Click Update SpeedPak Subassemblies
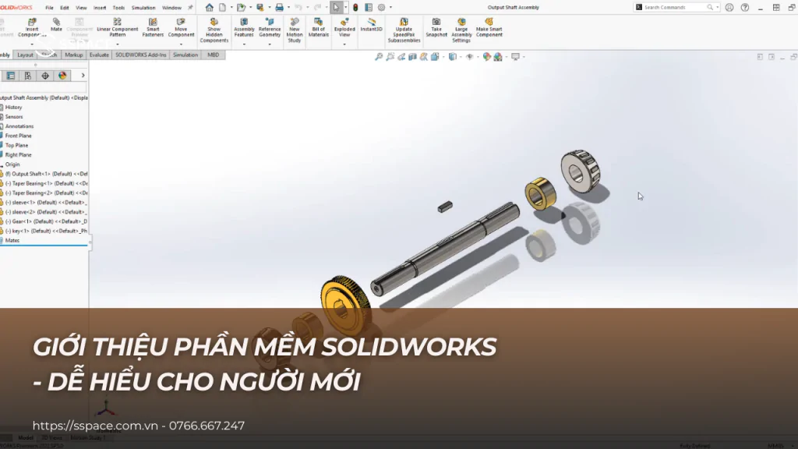The height and width of the screenshot is (449, 798). click(404, 30)
